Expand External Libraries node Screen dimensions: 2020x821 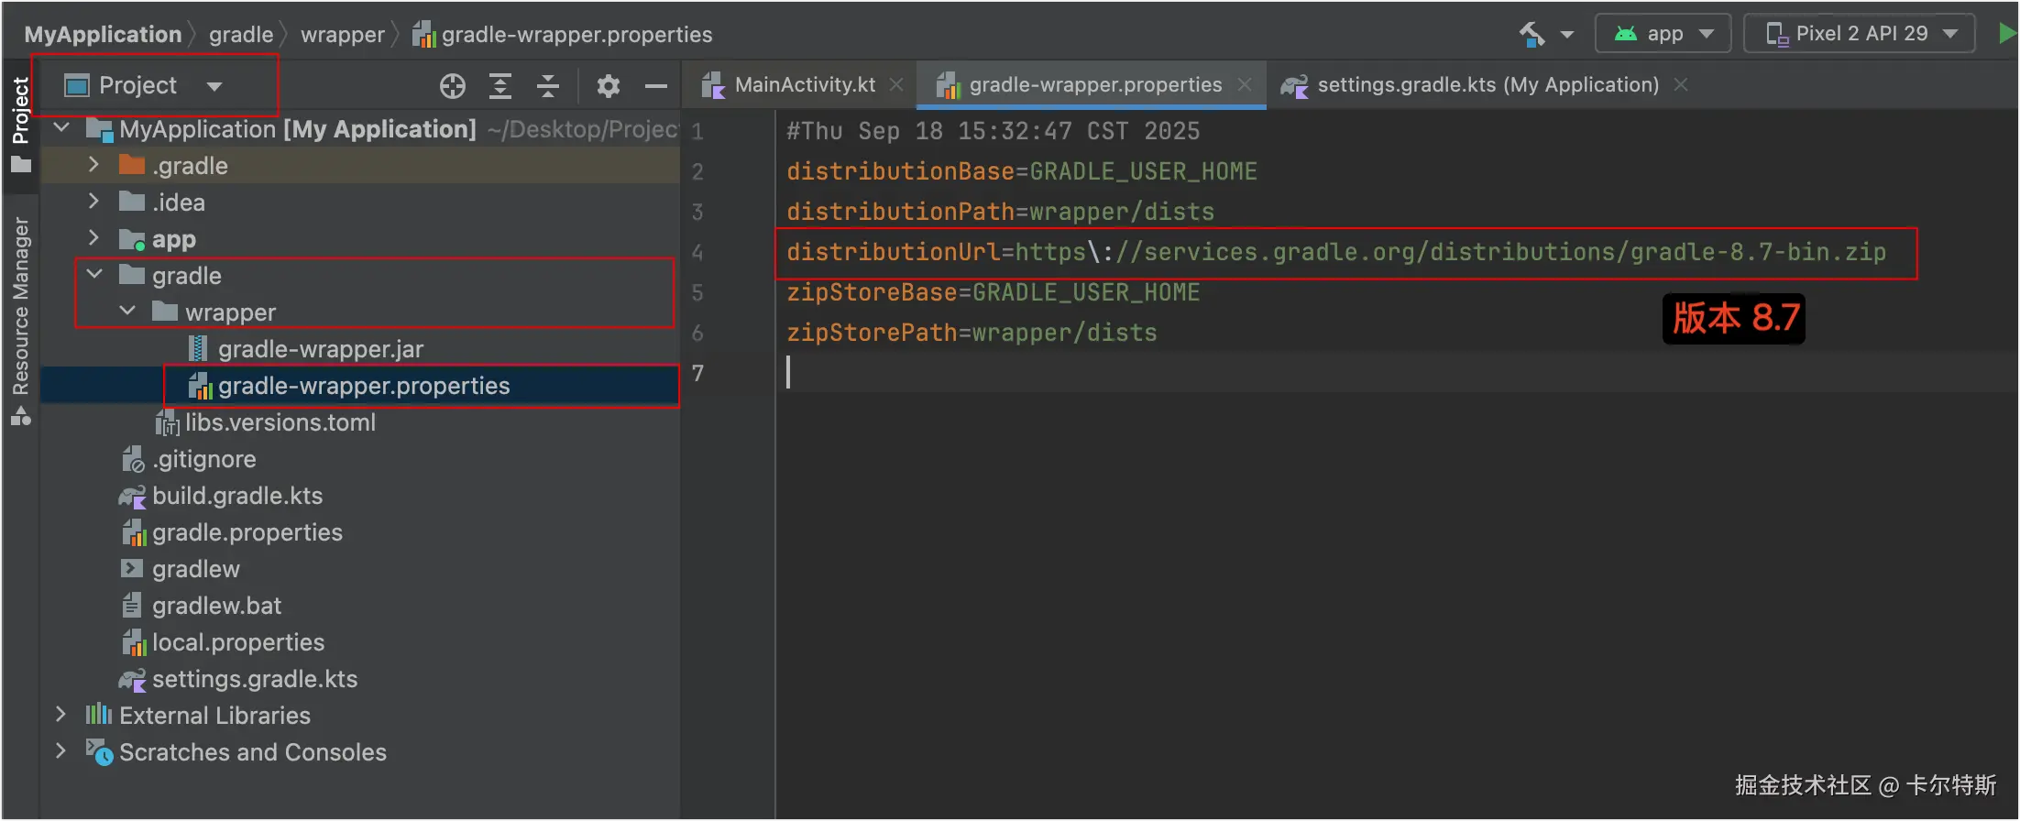(60, 715)
